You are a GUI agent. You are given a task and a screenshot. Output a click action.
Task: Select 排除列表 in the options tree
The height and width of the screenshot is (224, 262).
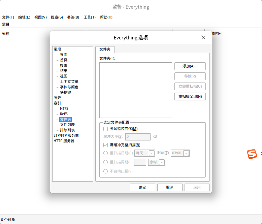(x=67, y=130)
